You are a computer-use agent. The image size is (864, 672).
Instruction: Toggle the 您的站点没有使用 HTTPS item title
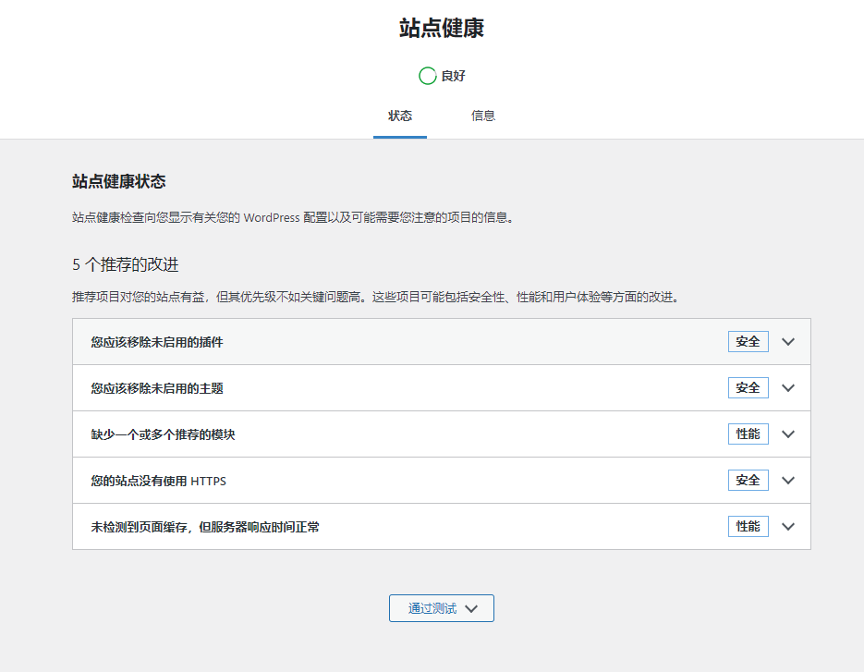pos(158,481)
